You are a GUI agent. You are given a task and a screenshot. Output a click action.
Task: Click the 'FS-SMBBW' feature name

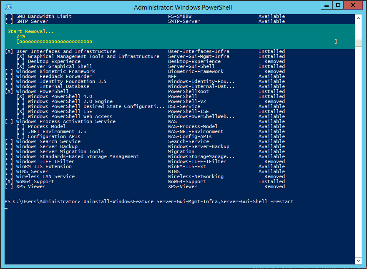[x=180, y=16]
